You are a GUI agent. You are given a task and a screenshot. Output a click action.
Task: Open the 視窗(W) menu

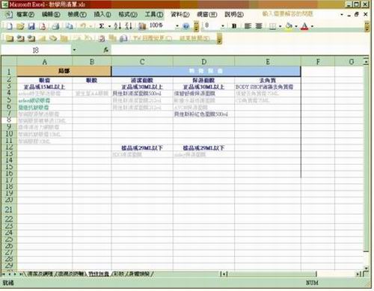[x=207, y=14]
